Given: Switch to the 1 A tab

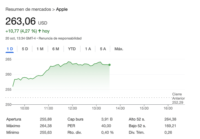Looking at the screenshot, I should point(88,49).
